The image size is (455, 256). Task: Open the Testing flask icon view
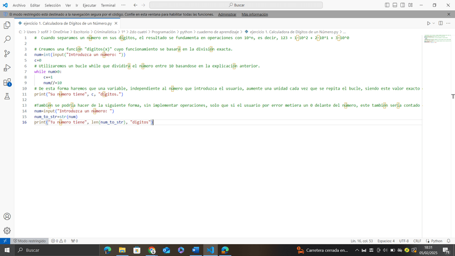tap(7, 97)
